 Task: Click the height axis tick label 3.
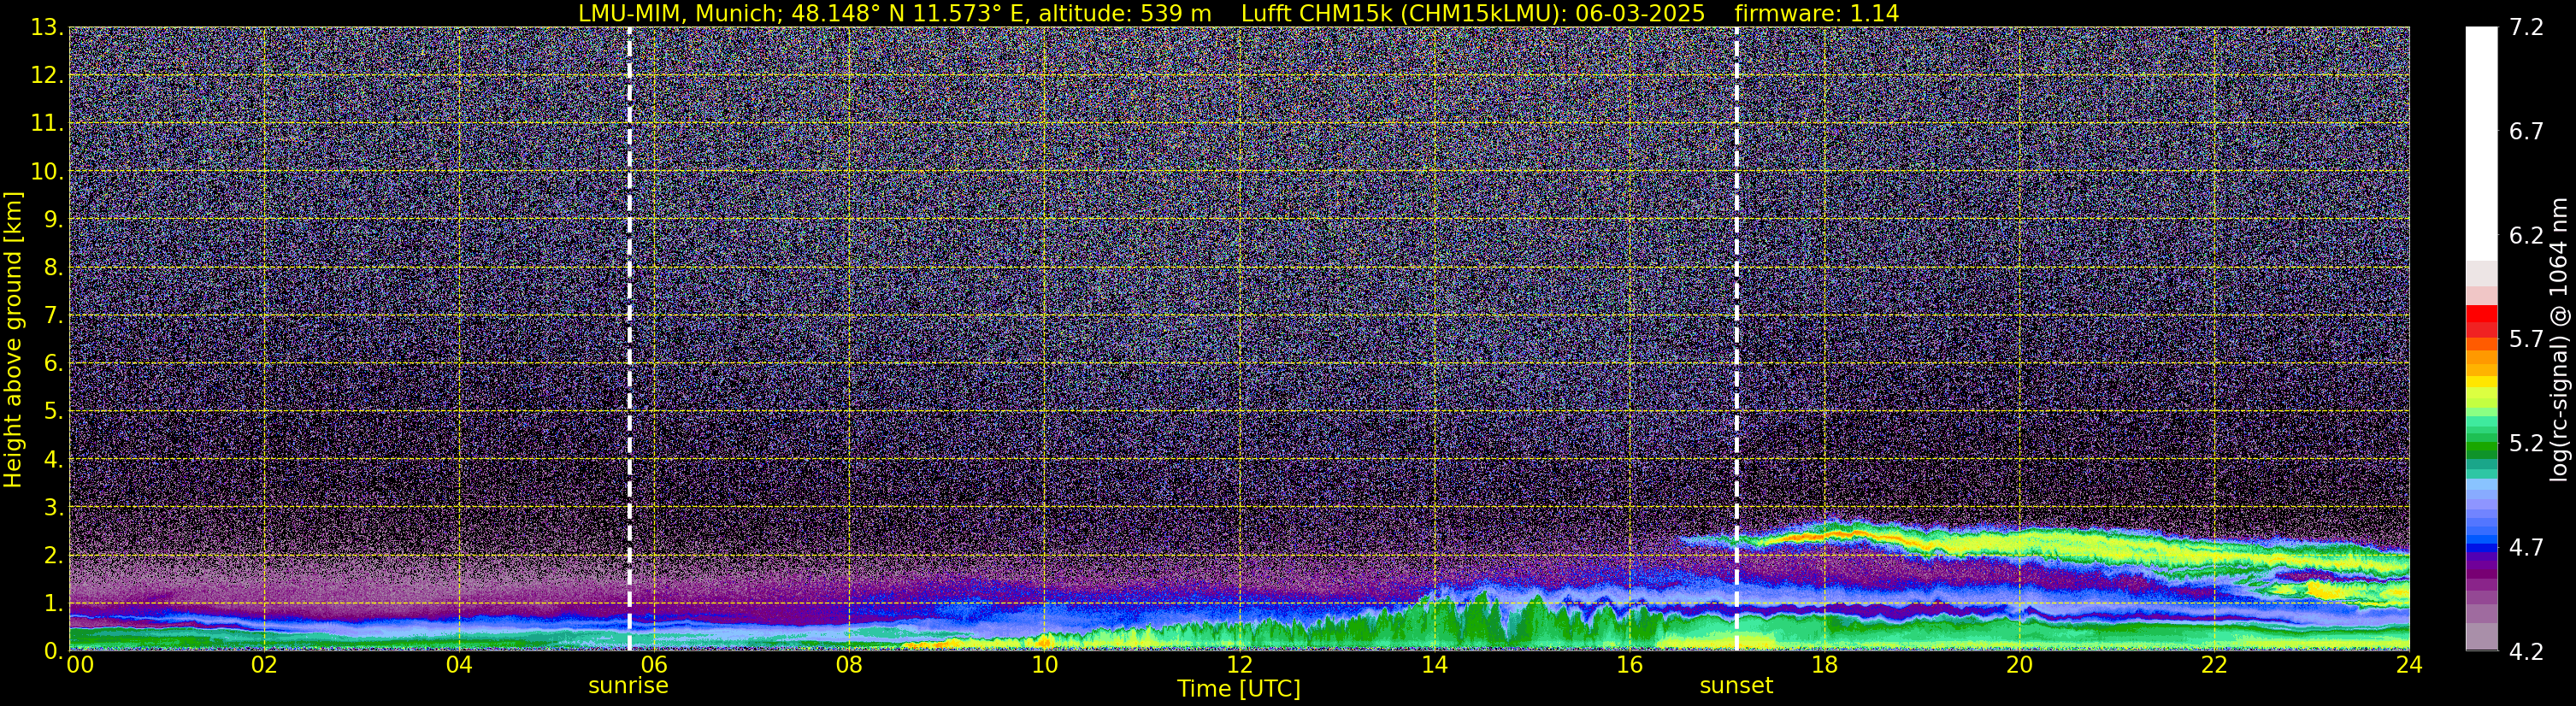coord(52,508)
